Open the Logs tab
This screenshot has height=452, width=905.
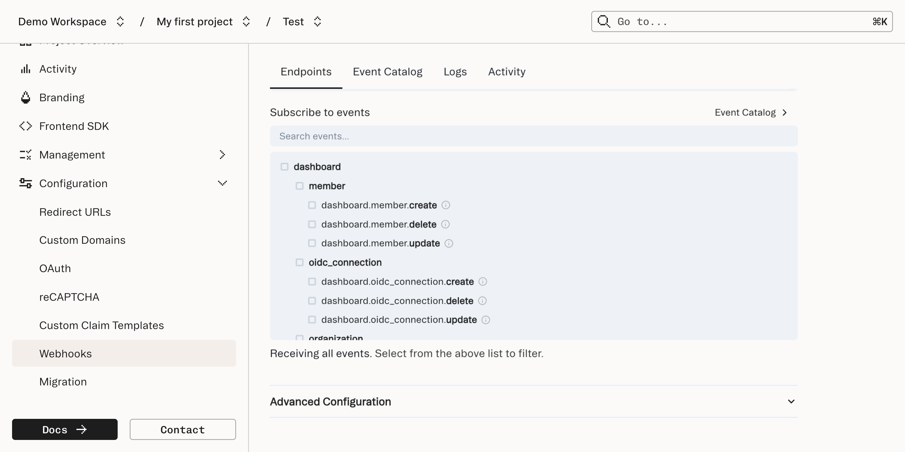point(455,72)
